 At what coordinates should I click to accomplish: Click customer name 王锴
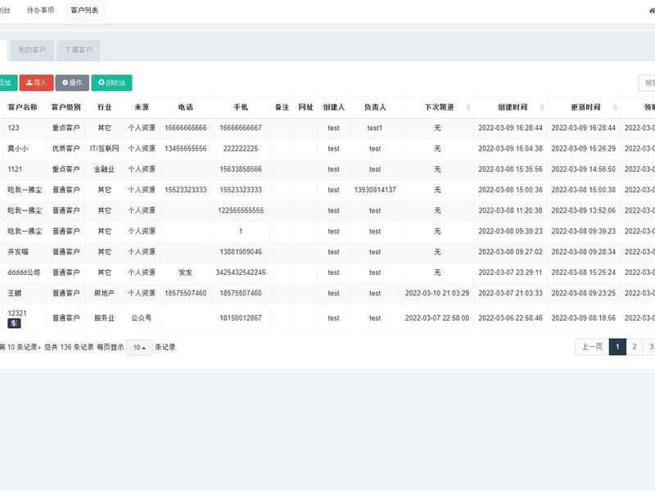[15, 293]
